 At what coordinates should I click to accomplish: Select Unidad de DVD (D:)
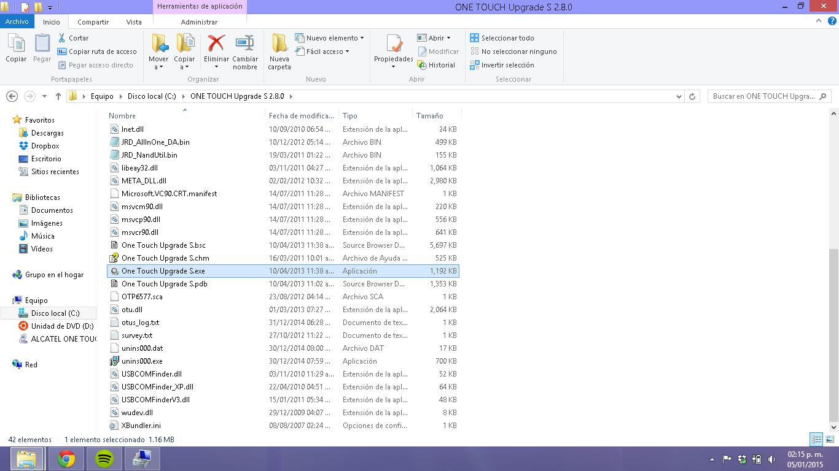(62, 326)
